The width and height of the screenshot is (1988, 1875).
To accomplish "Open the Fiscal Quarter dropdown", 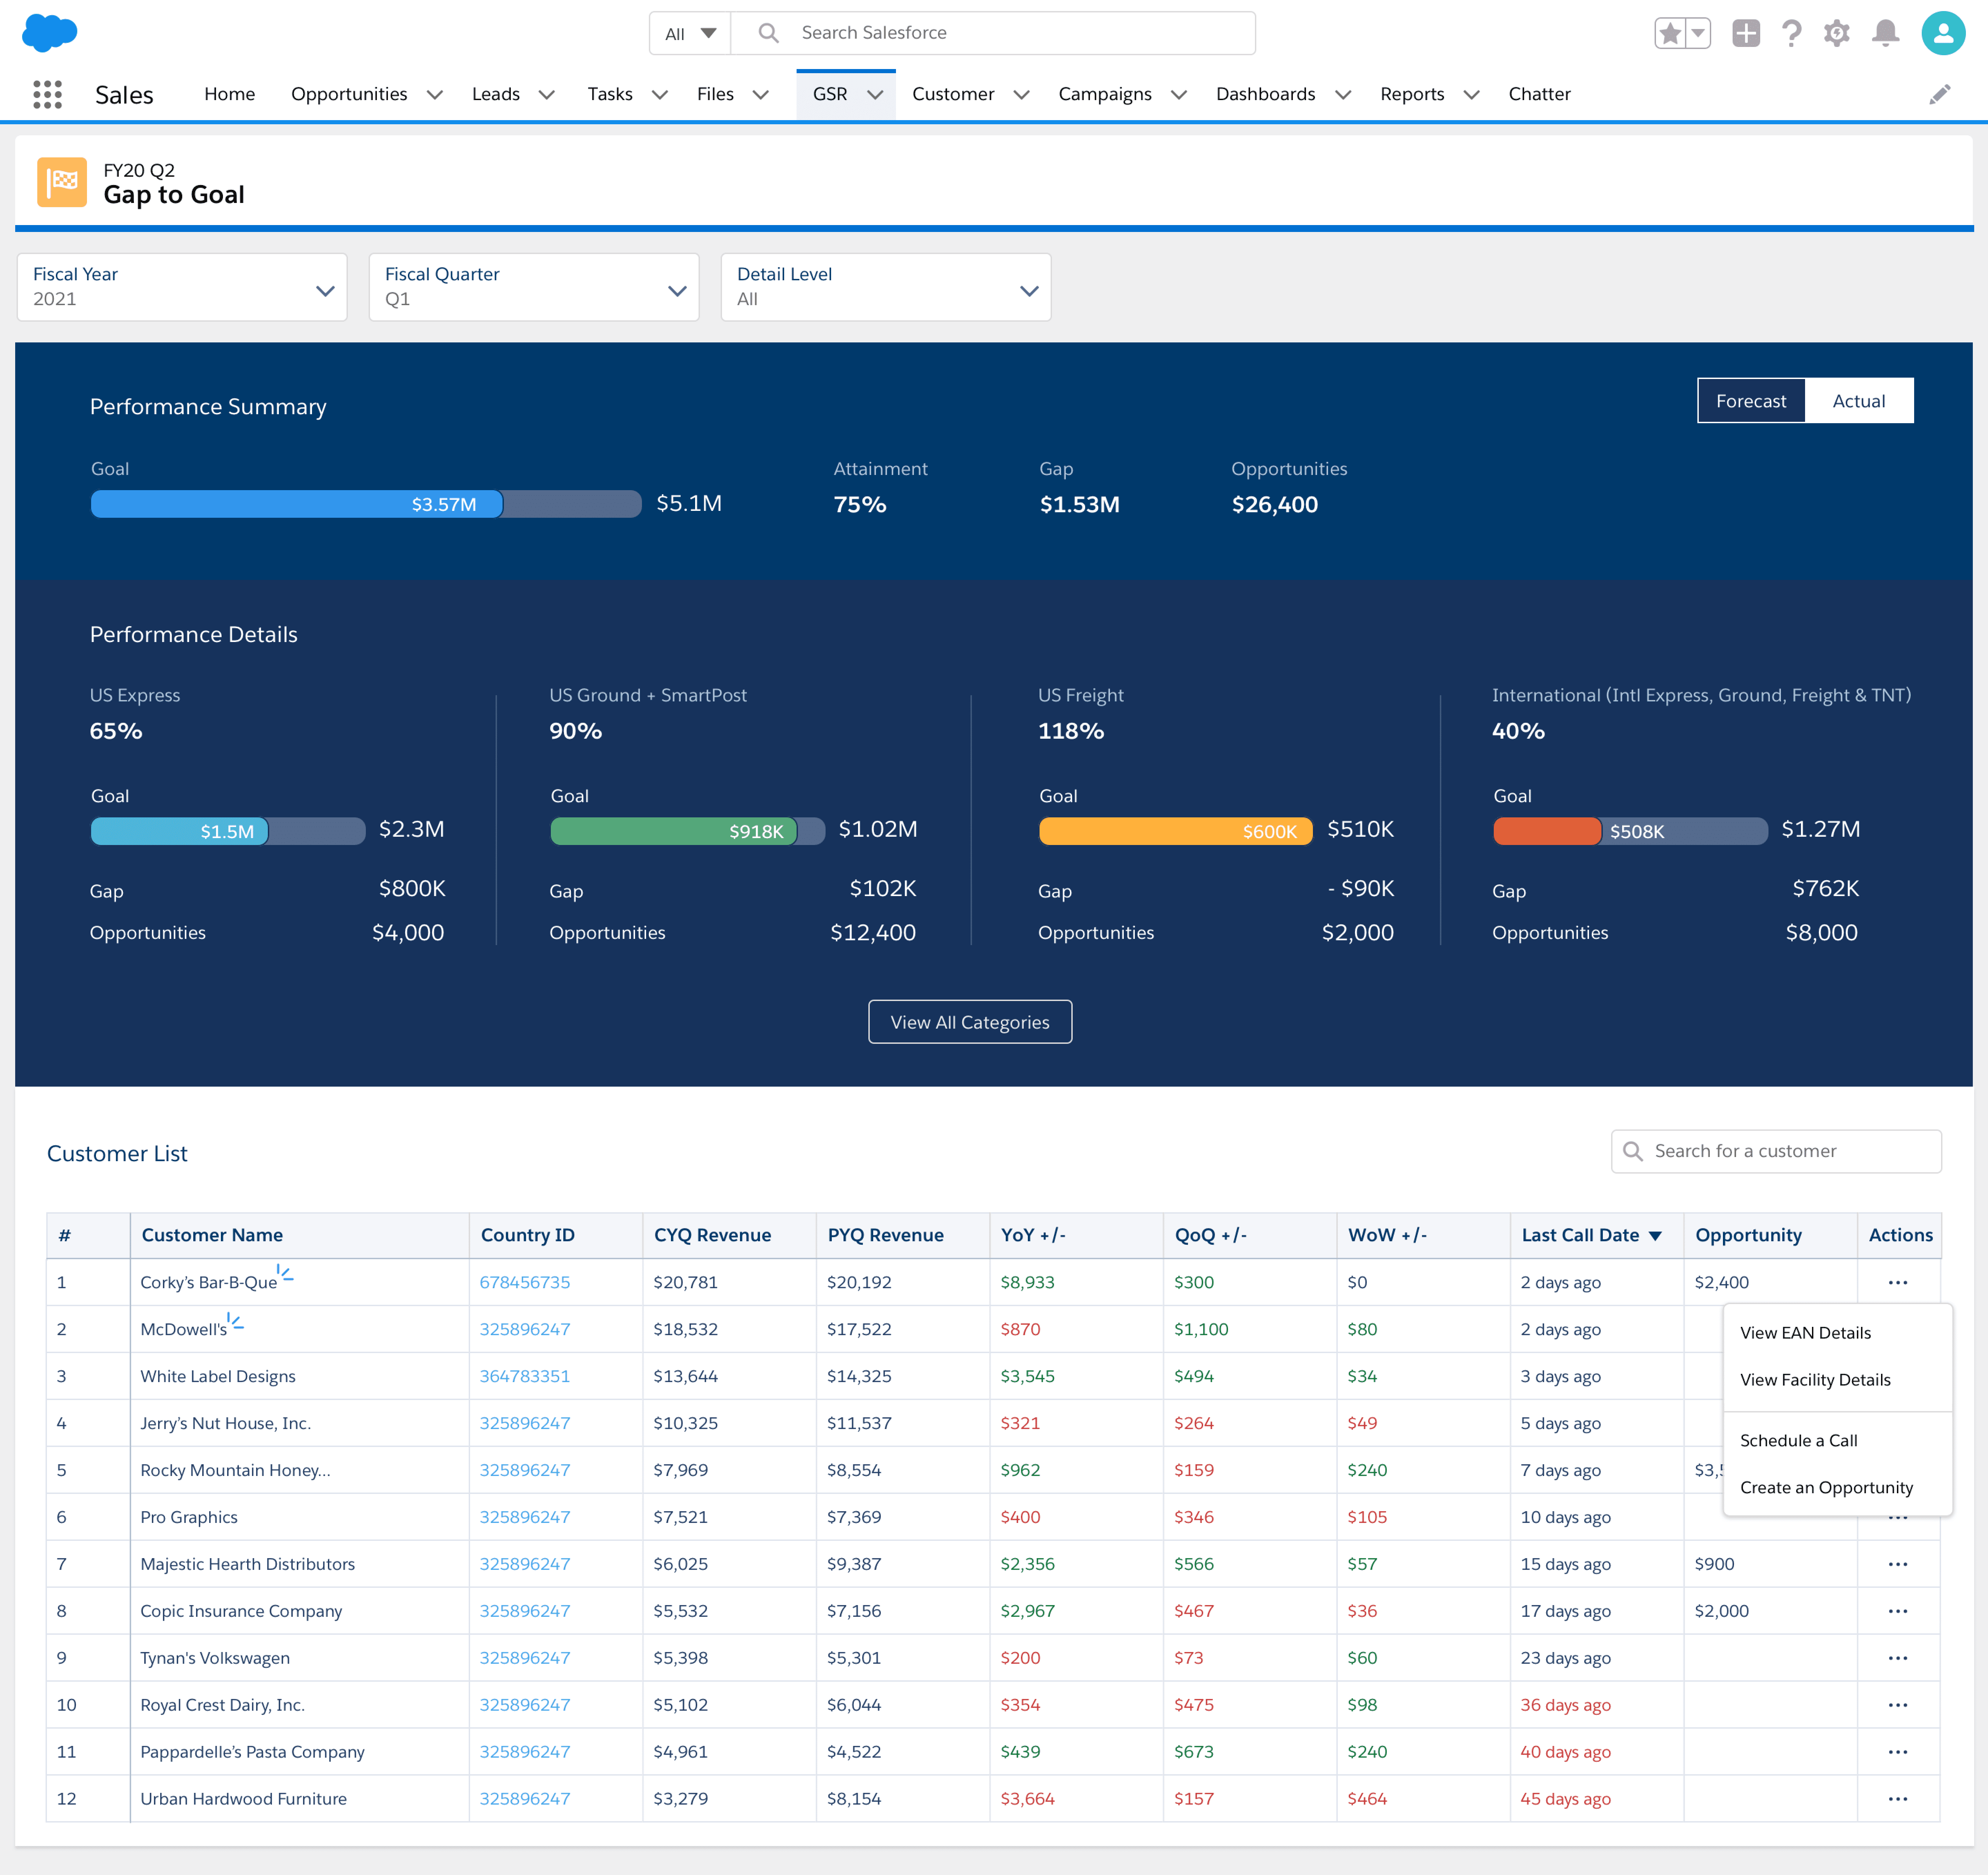I will click(534, 287).
